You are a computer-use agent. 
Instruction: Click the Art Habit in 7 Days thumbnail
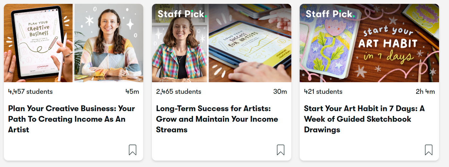tap(369, 43)
